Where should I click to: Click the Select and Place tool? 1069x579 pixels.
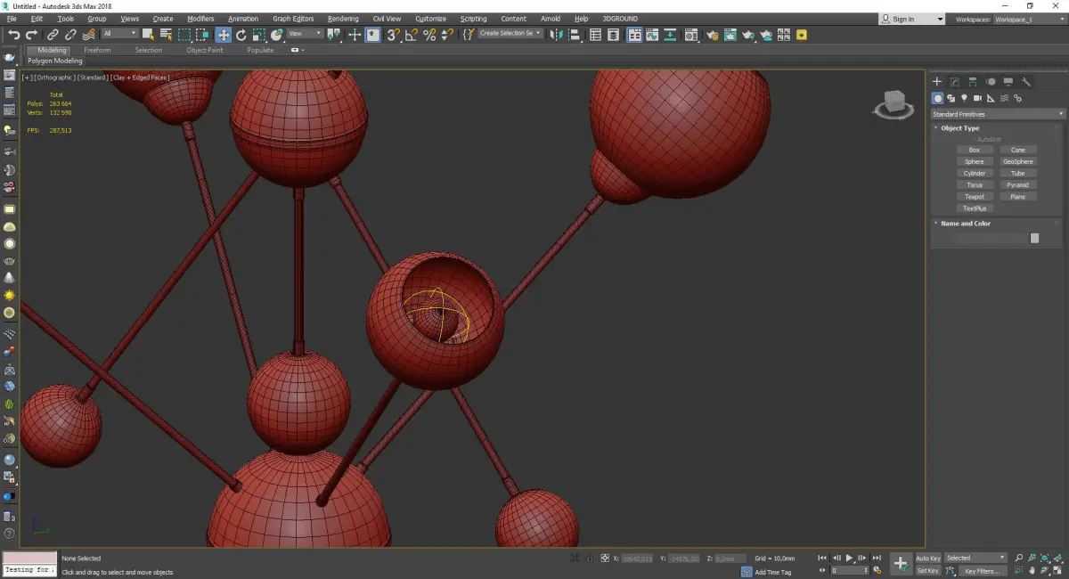click(277, 35)
